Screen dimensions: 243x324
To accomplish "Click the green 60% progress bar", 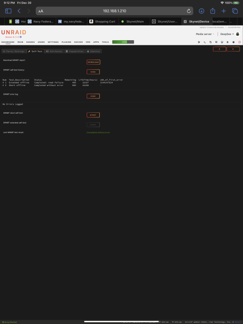I will (123, 42).
